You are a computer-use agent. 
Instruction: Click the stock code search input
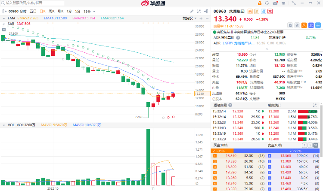pyautogui.click(x=32, y=3)
